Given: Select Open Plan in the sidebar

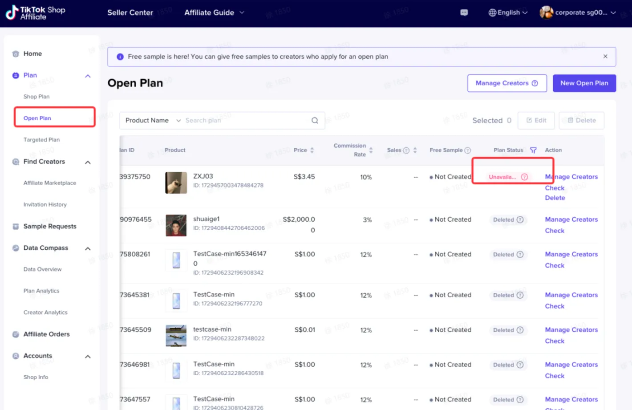Looking at the screenshot, I should coord(37,118).
